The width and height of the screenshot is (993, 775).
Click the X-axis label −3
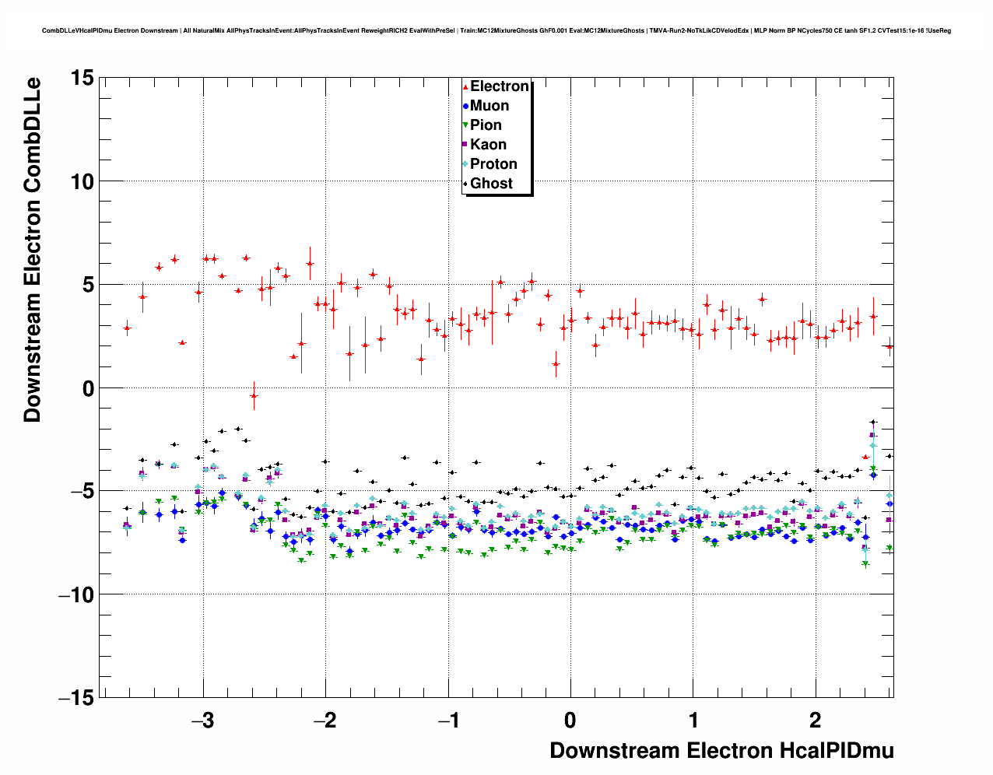pyautogui.click(x=203, y=721)
